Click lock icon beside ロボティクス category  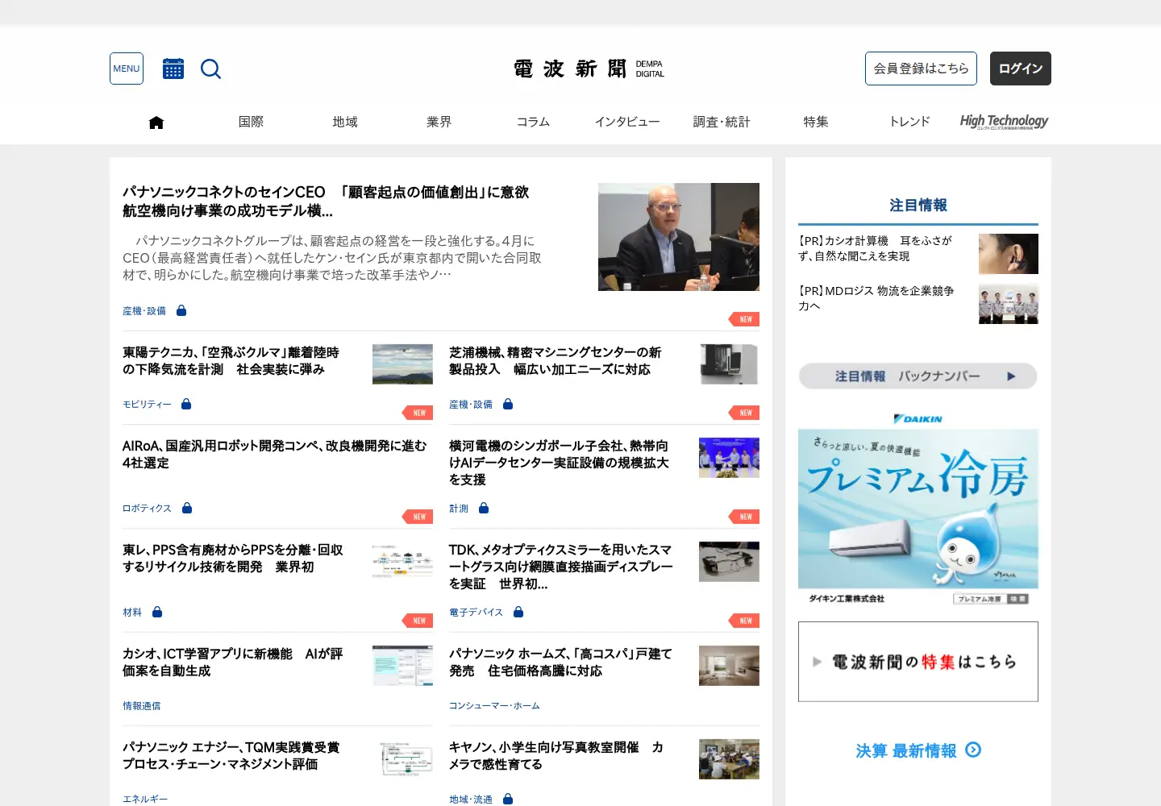click(x=187, y=508)
